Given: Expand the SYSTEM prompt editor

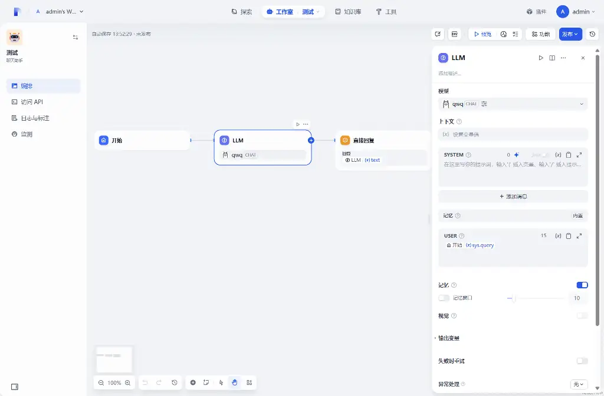Looking at the screenshot, I should [579, 155].
